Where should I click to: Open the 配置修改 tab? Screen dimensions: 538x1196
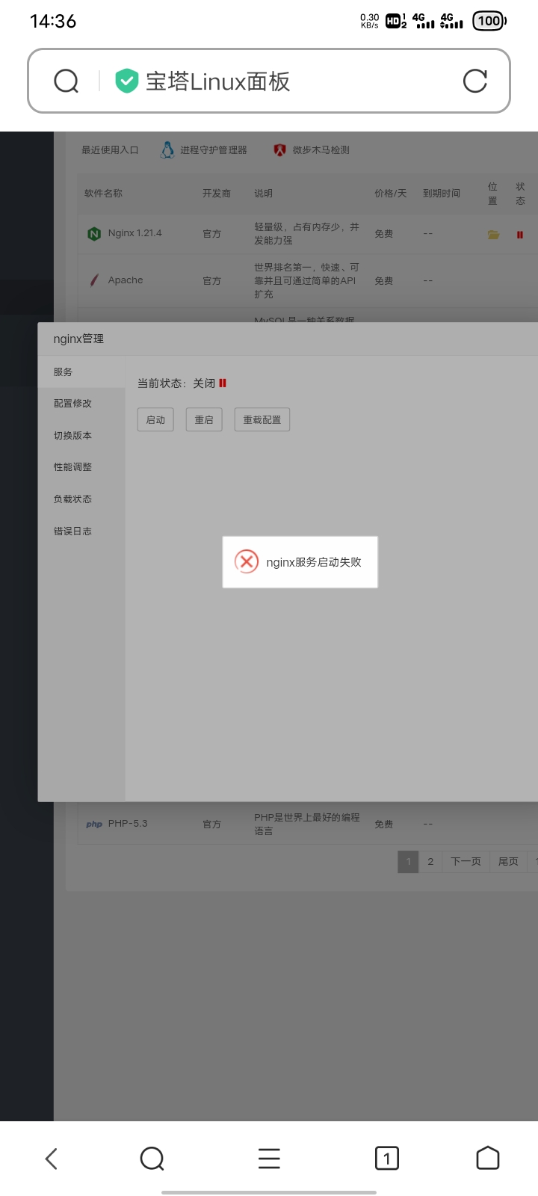[x=81, y=404]
